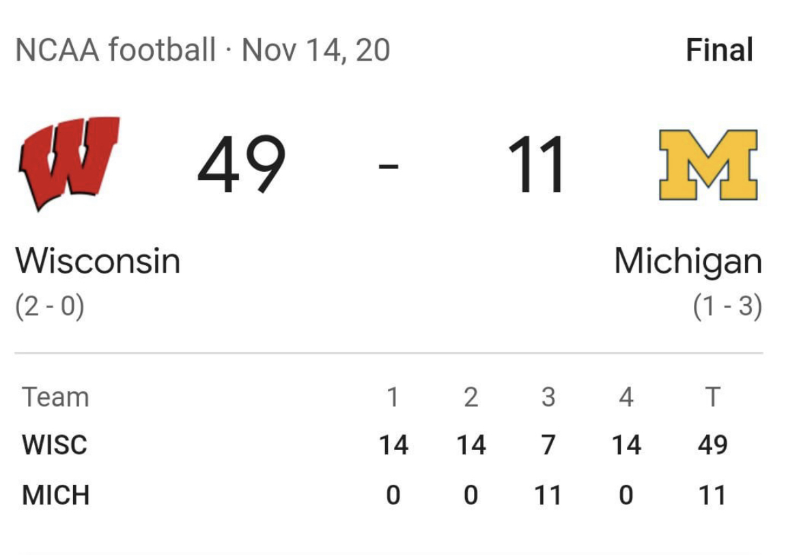Viewport: 799px width, 555px height.
Task: Select the WISC row label
Action: pos(55,445)
